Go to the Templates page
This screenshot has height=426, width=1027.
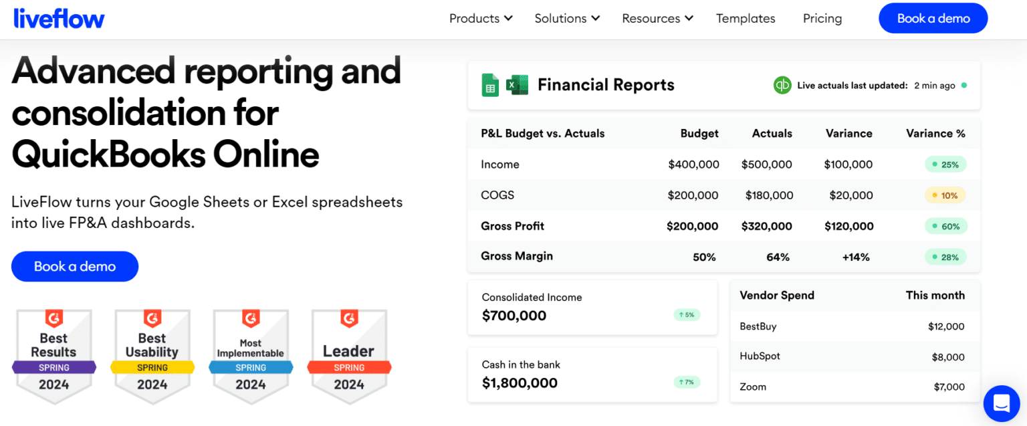coord(746,19)
